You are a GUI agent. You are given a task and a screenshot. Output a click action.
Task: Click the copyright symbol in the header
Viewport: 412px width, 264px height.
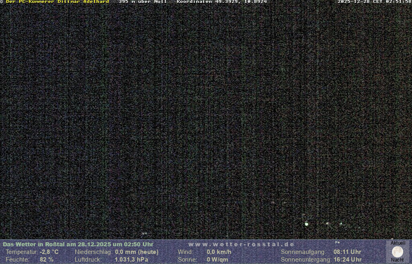tap(2, 2)
